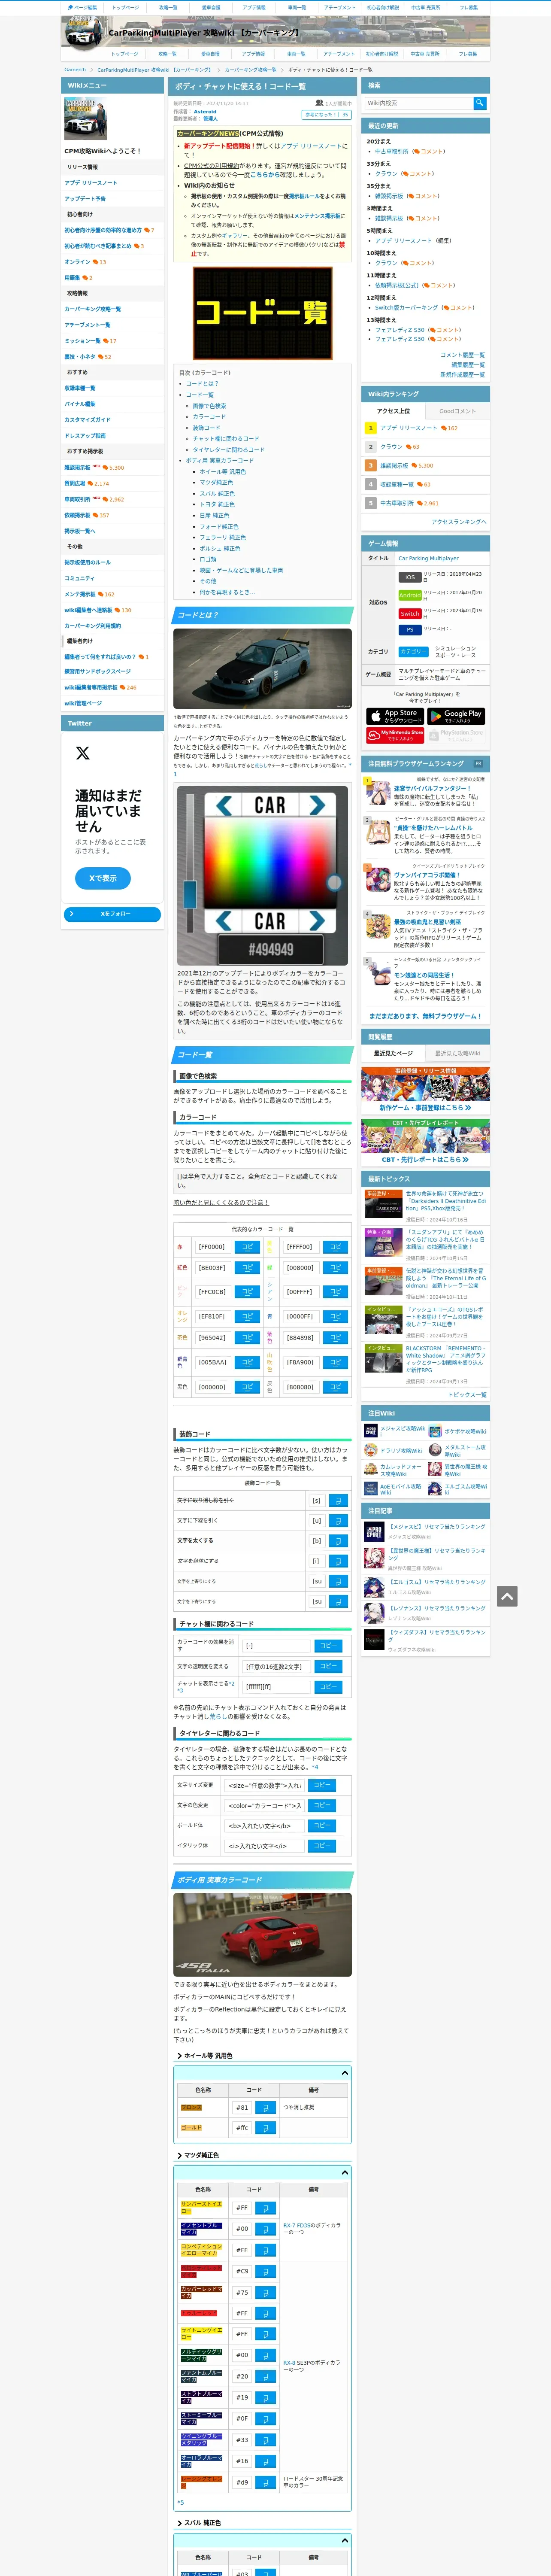
Task: Copy the bold [b] code
Action: (338, 1541)
